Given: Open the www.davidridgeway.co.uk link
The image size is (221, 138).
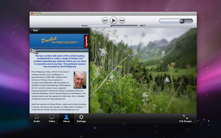Looking at the screenshot, I should 68,110.
